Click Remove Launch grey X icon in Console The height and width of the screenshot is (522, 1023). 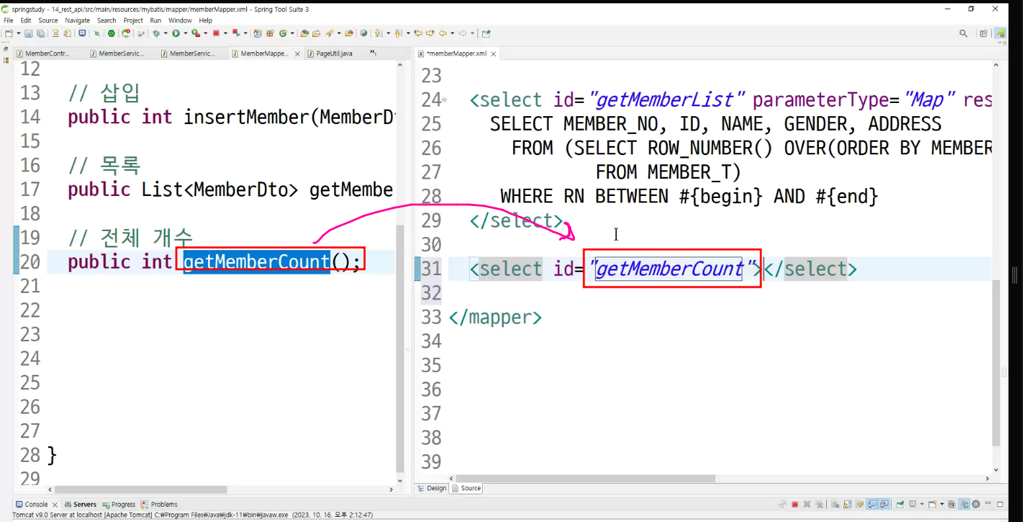click(807, 504)
